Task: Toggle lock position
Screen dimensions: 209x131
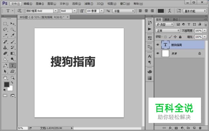Action: click(x=175, y=37)
